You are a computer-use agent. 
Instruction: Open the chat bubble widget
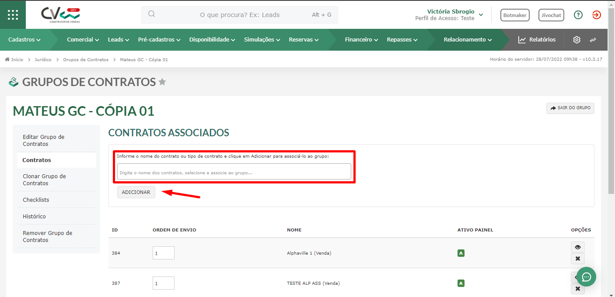(x=586, y=276)
